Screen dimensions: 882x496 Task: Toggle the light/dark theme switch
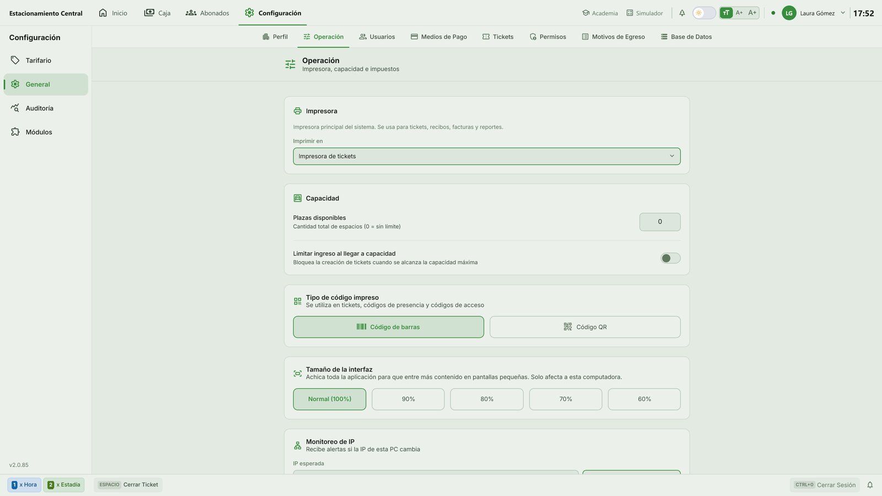point(704,13)
